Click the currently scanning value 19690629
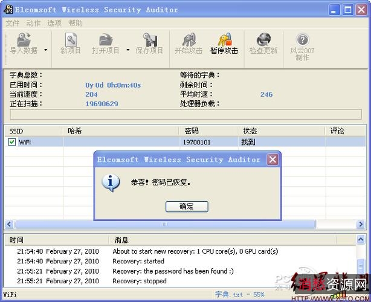Viewport: 371px width, 302px height. [x=102, y=104]
